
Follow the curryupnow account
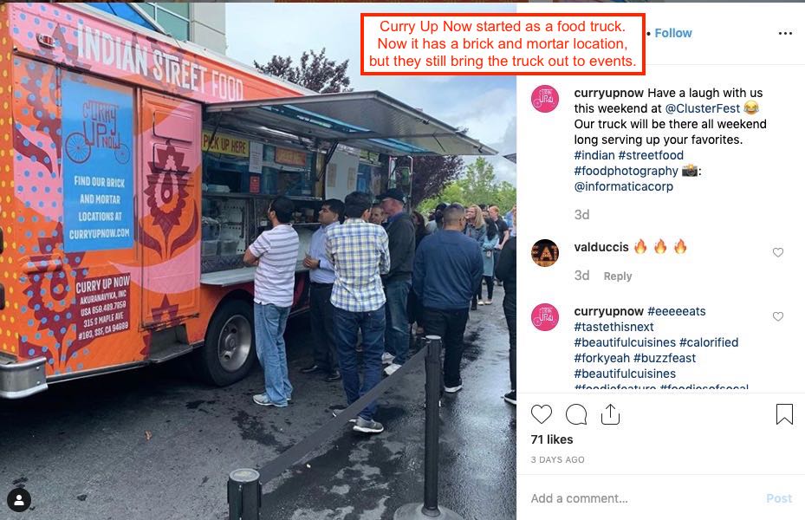click(x=673, y=33)
